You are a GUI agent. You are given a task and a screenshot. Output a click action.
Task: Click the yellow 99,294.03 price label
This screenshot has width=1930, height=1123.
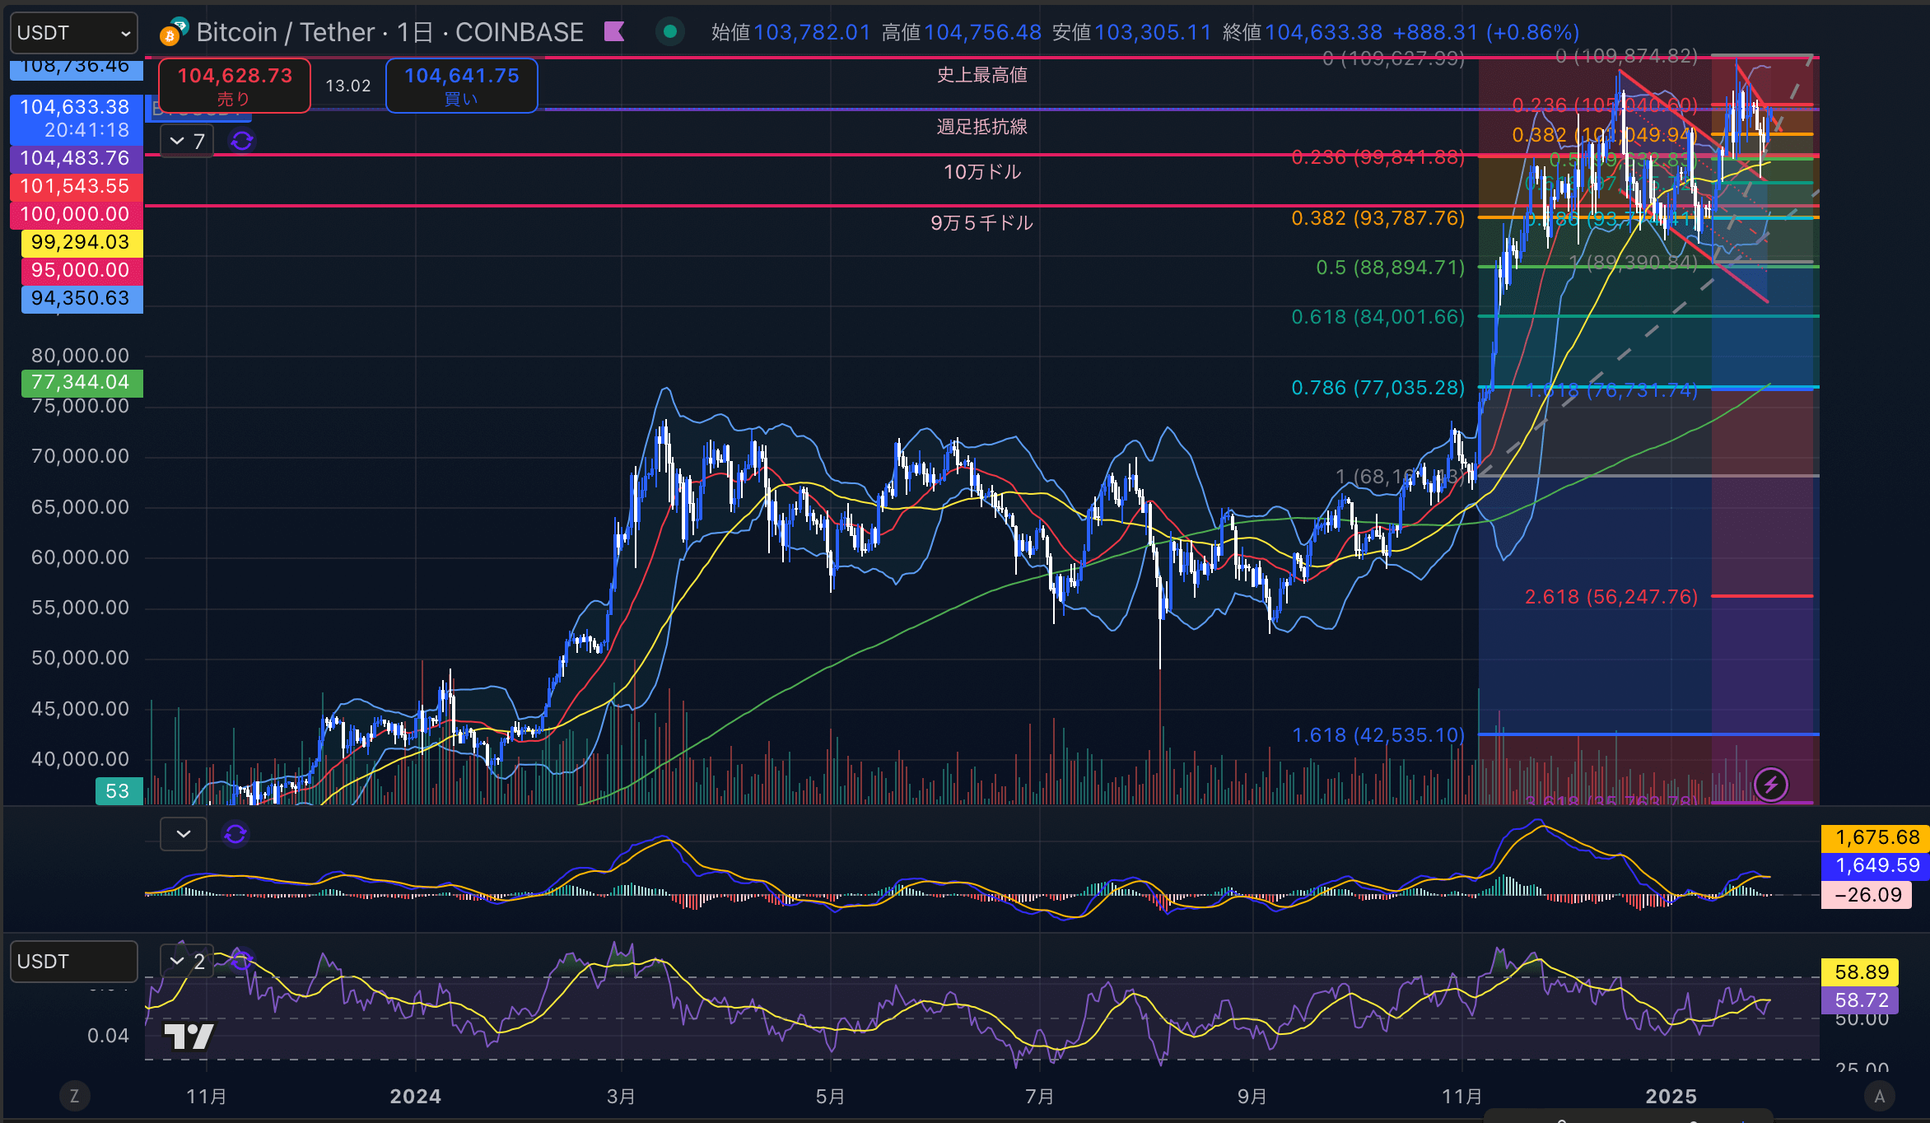(82, 242)
